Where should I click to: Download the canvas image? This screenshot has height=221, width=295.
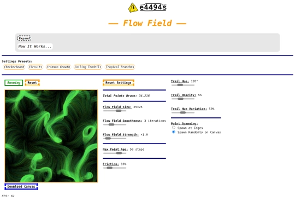click(x=21, y=187)
